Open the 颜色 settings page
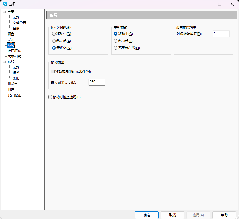This screenshot has height=219, width=239. click(x=11, y=34)
